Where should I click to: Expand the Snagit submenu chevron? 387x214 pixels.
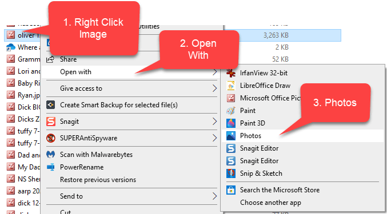click(214, 122)
